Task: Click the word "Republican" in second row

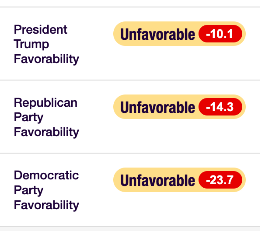Action: (45, 103)
